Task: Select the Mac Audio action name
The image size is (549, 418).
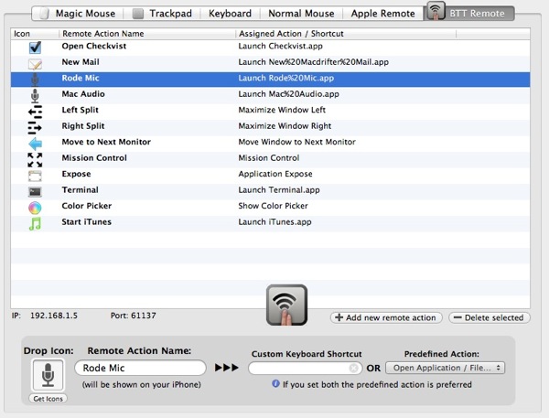Action: pyautogui.click(x=83, y=94)
